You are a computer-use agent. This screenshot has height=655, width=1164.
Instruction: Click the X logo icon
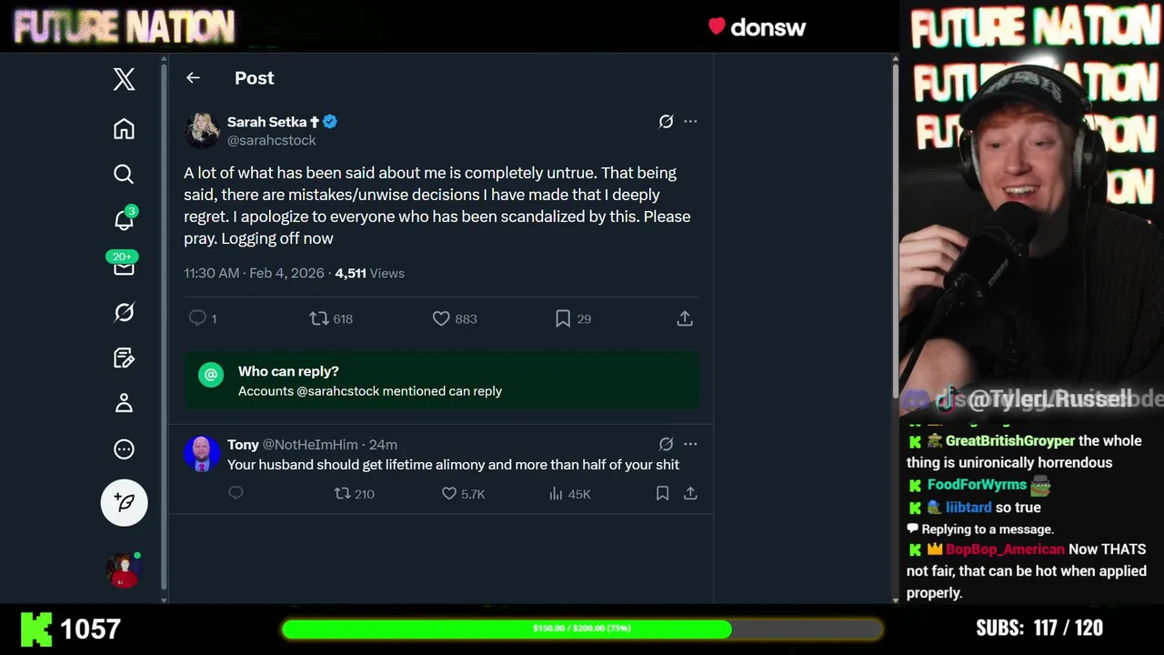click(x=124, y=79)
